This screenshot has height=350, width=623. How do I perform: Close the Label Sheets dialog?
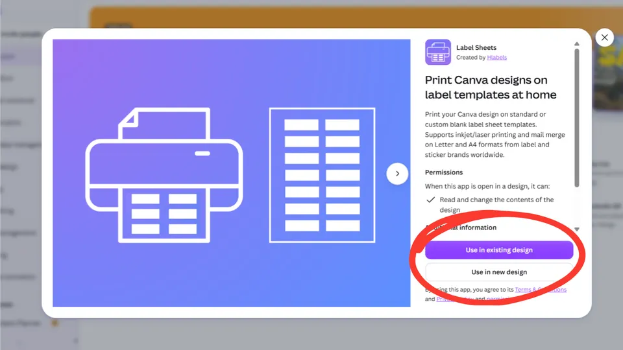(x=604, y=38)
